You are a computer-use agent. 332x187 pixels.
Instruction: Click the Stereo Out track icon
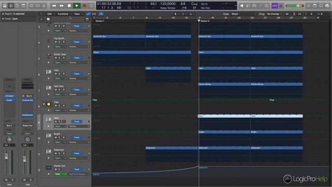click(49, 168)
